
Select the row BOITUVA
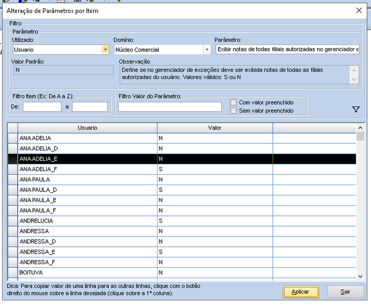pos(182,273)
